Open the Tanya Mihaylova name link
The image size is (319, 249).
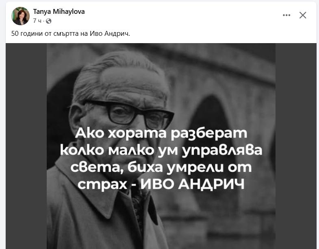pos(59,12)
